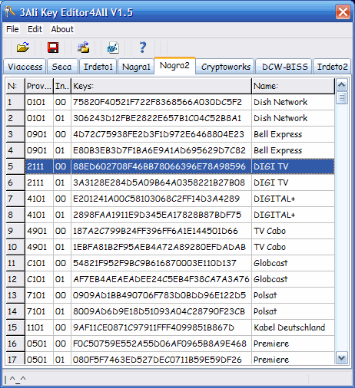Click the scroll up arrow button

tap(342, 84)
